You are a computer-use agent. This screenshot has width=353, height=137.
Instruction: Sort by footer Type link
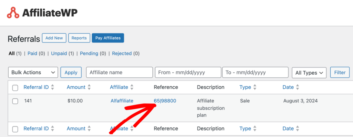point(245,129)
